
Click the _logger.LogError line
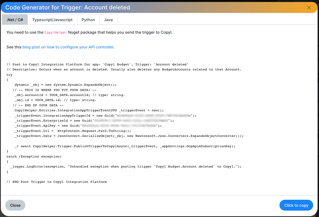(x=126, y=167)
